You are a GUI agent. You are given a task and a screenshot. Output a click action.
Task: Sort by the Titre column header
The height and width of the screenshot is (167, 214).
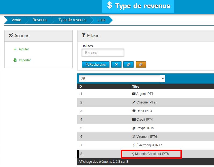pos(136,87)
